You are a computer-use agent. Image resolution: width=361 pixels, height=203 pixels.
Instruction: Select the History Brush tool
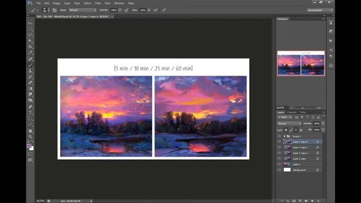(x=30, y=77)
